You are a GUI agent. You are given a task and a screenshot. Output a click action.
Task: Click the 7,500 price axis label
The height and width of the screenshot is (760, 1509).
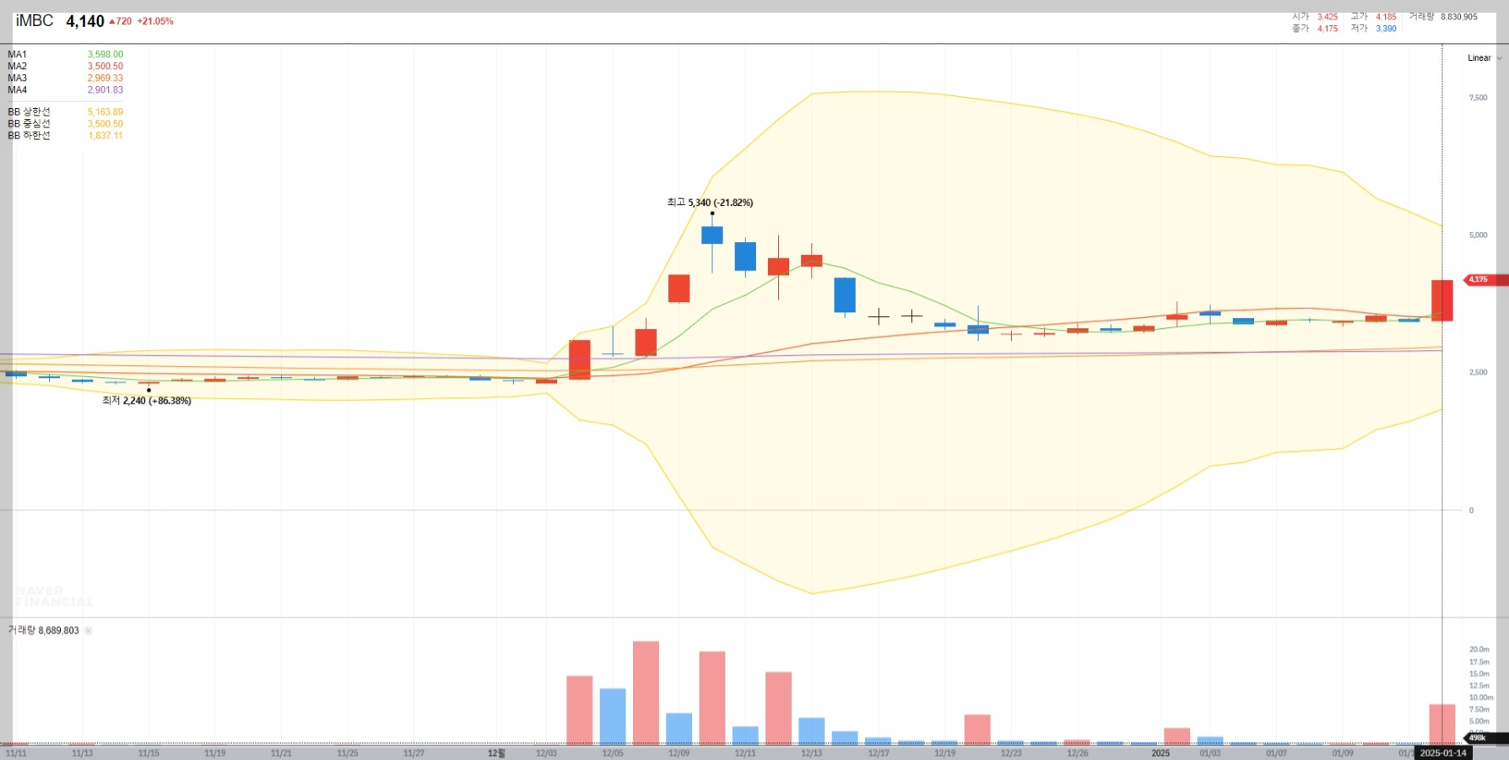pyautogui.click(x=1478, y=98)
